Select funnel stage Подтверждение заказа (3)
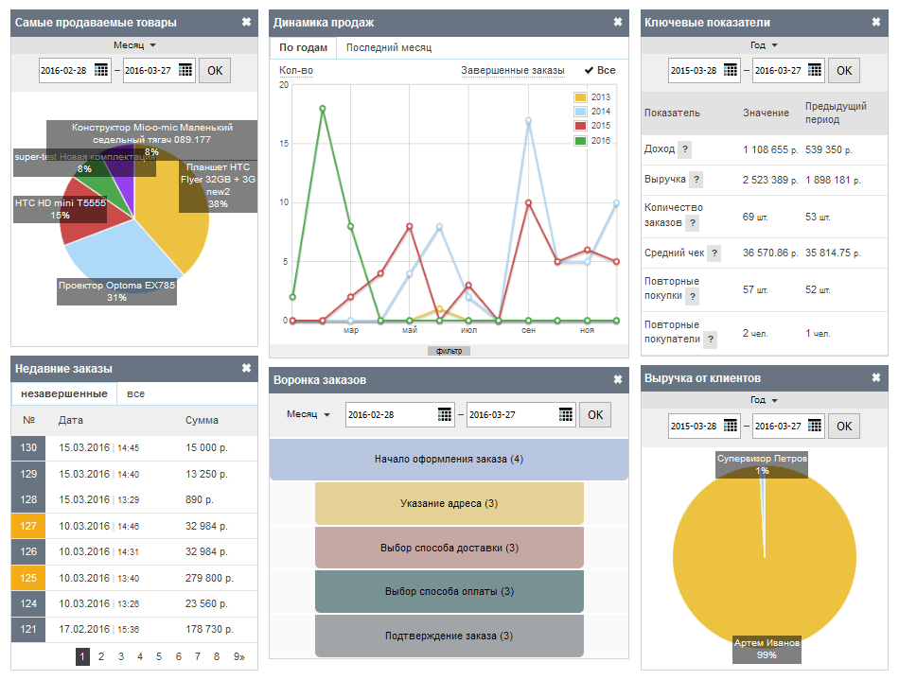Screen dimensions: 899x680 pos(449,636)
